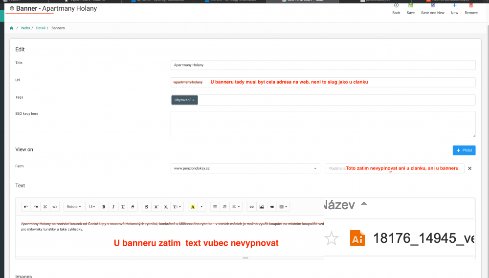The height and width of the screenshot is (278, 489).
Task: Expand the font size 13 dropdown
Action: 91,207
